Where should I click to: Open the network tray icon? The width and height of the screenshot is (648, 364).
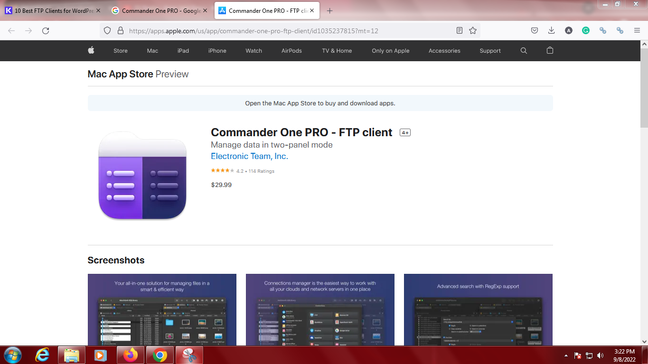pyautogui.click(x=589, y=355)
